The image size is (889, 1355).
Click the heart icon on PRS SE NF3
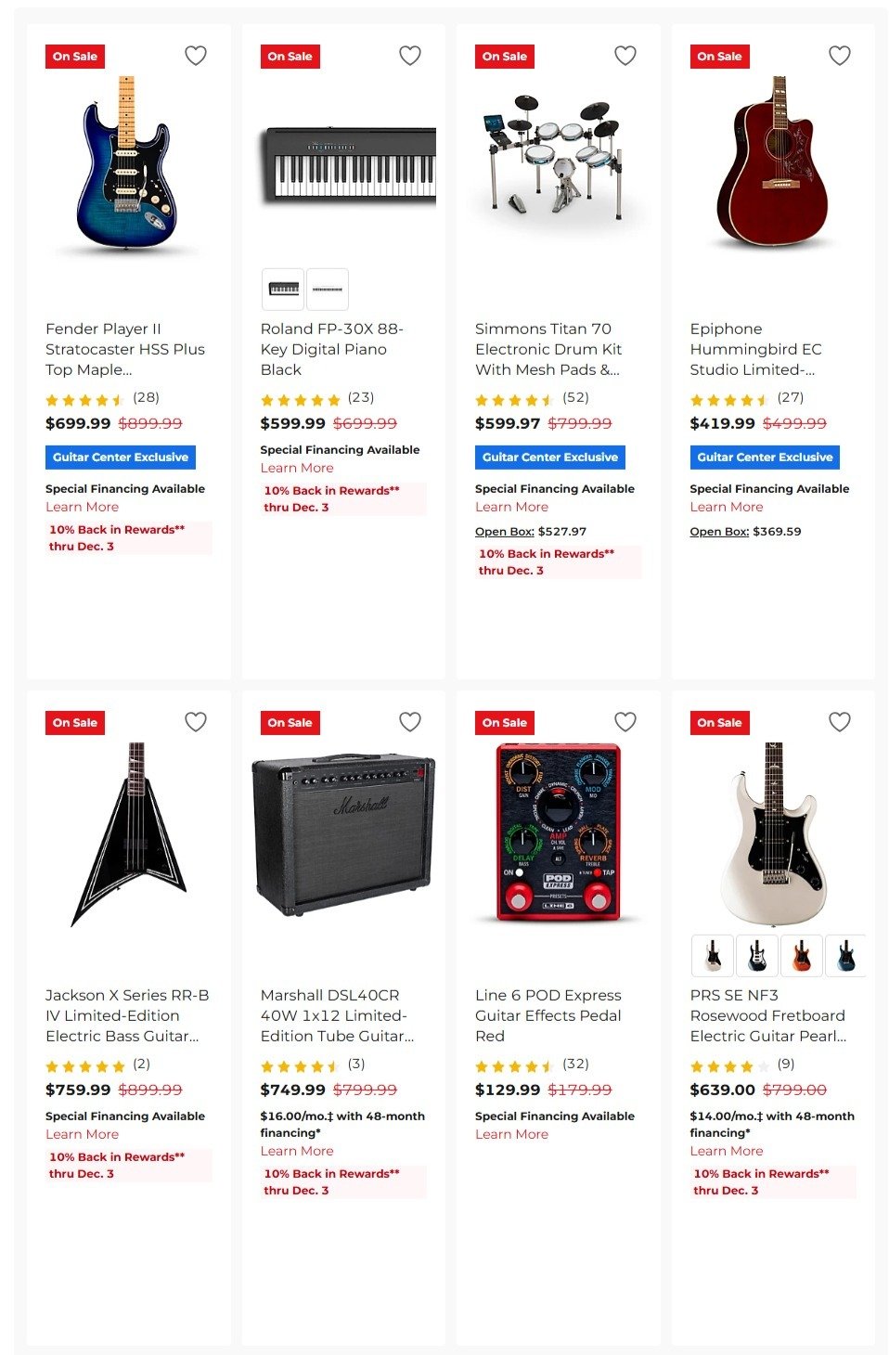click(840, 721)
